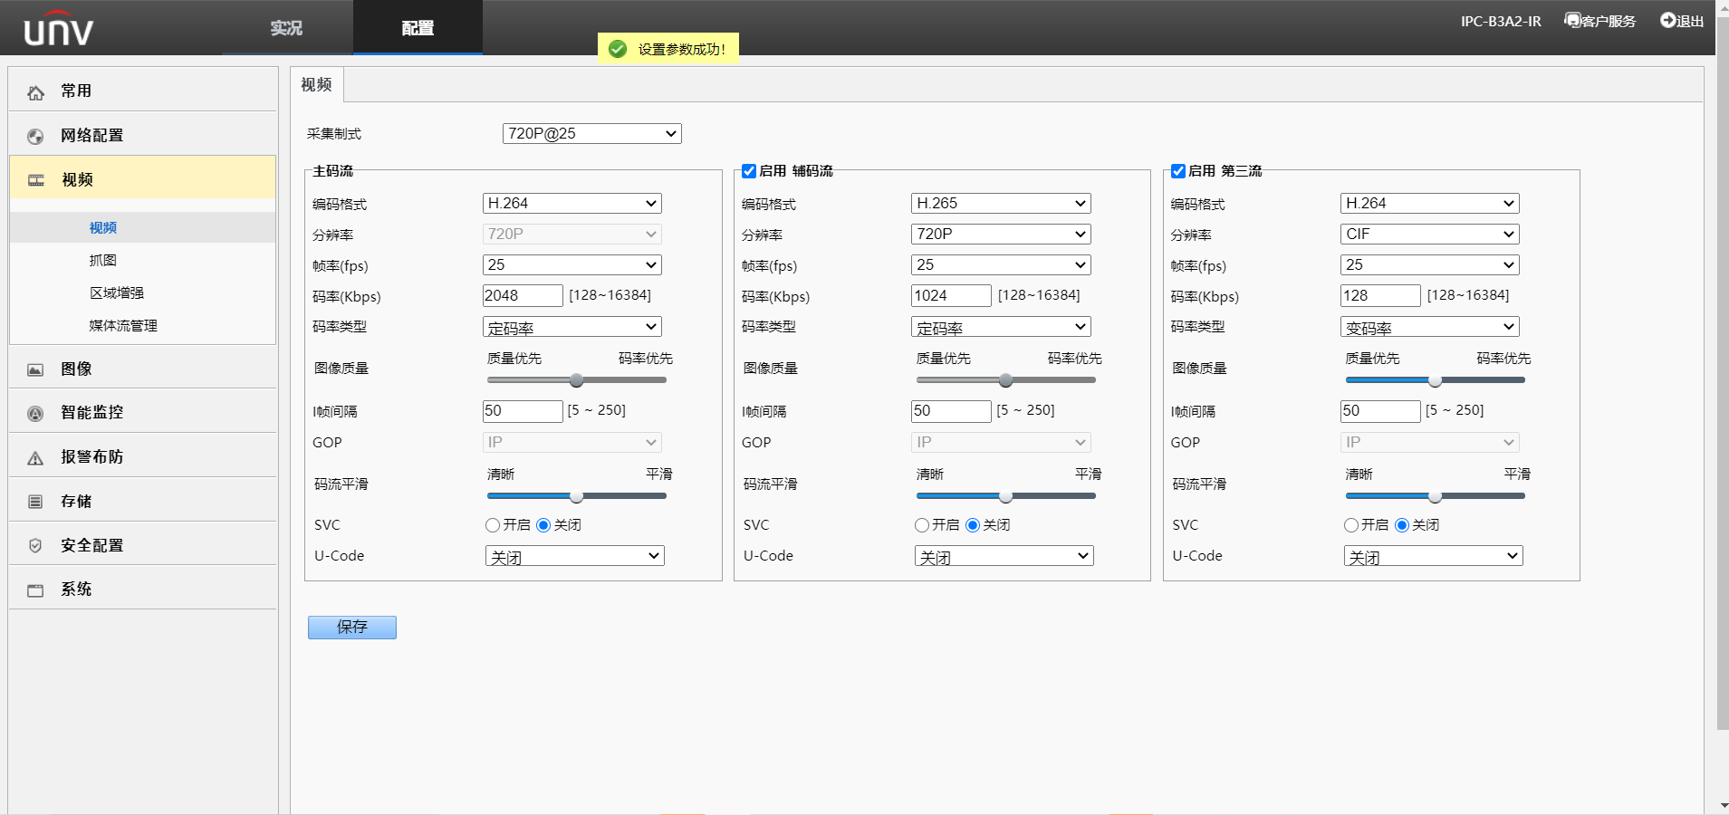Open sub stream 分辨率 720P dropdown

(x=1001, y=235)
